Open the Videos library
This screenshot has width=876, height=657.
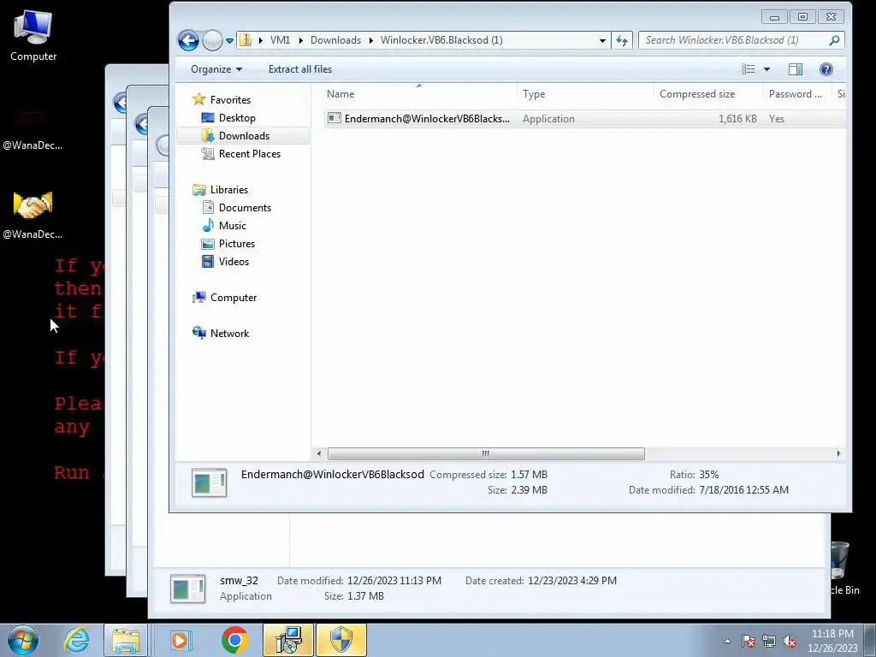234,262
